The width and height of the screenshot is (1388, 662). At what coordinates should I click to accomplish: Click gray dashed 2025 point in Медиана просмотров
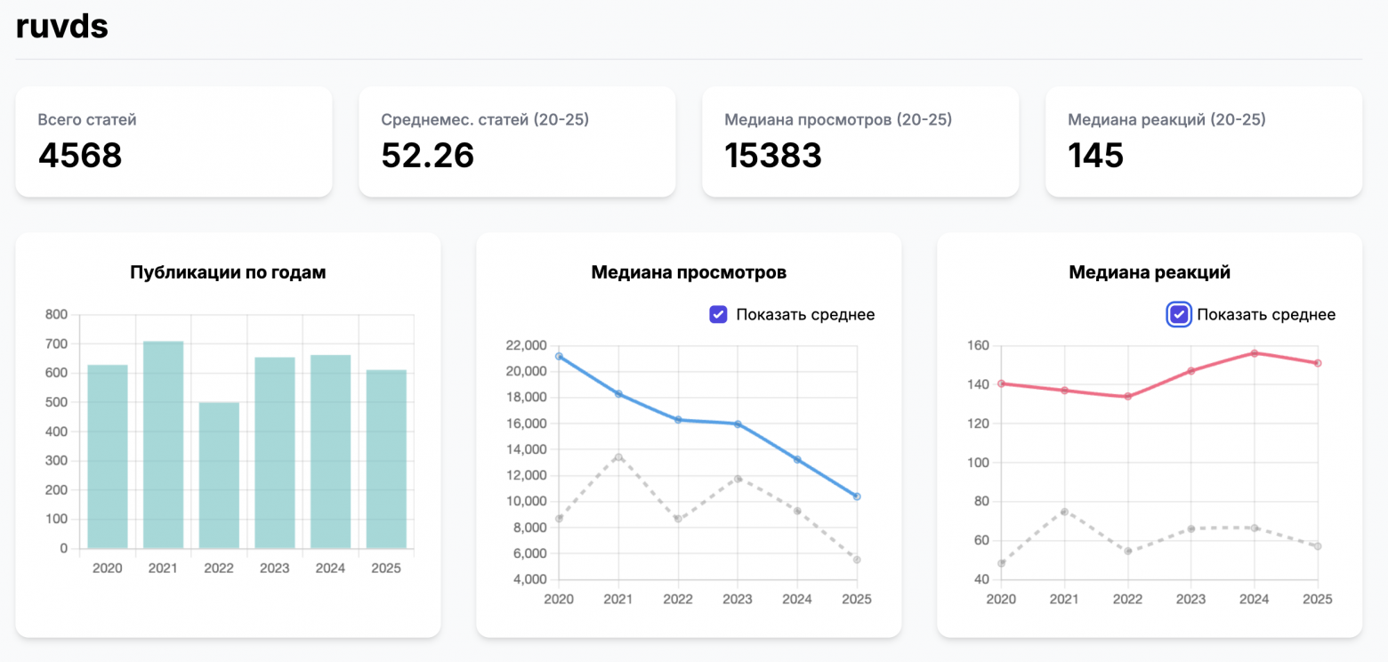[x=857, y=560]
